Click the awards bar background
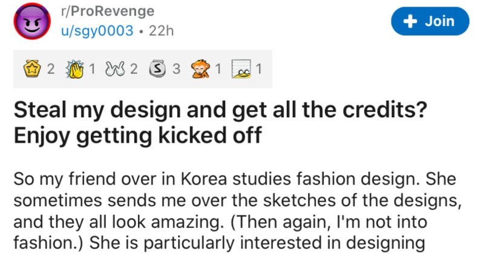Viewport: 484px width, 254px height. pos(143,69)
